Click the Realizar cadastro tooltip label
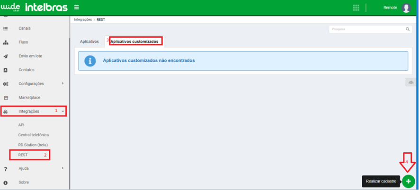The width and height of the screenshot is (419, 190). coord(381,181)
